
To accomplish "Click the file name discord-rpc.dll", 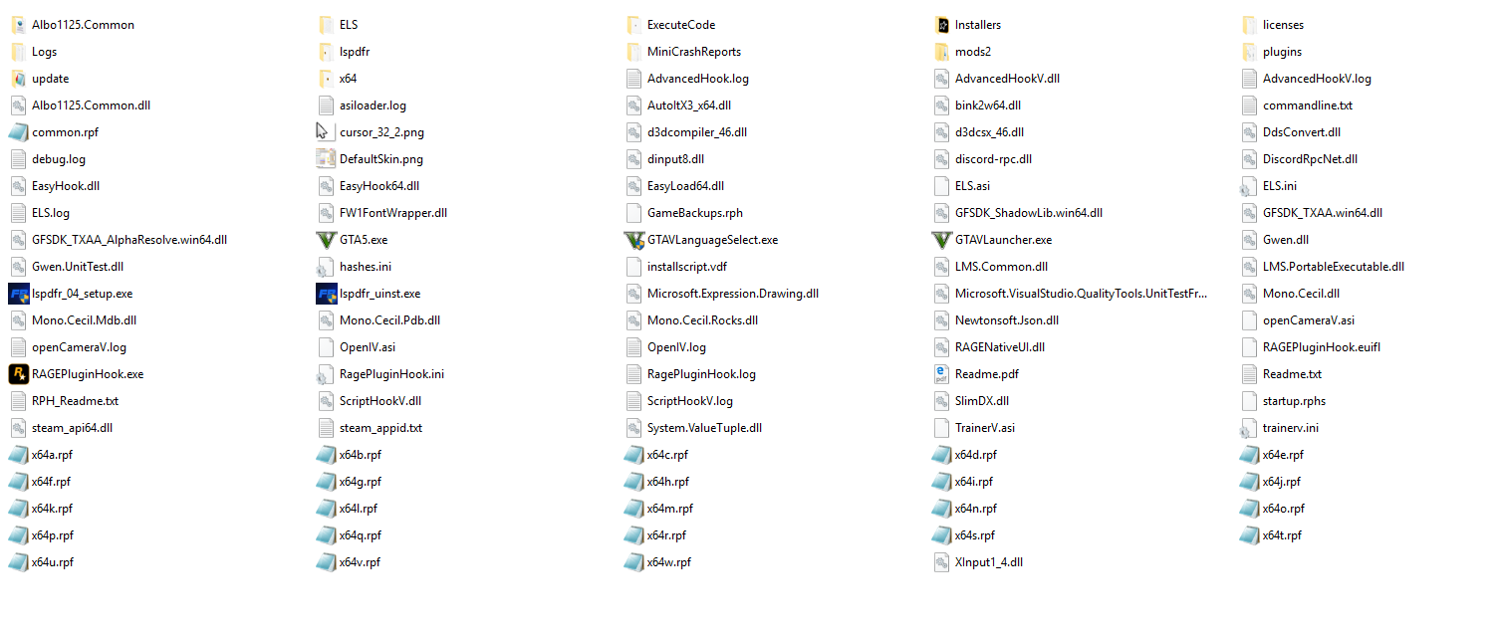I will point(994,159).
